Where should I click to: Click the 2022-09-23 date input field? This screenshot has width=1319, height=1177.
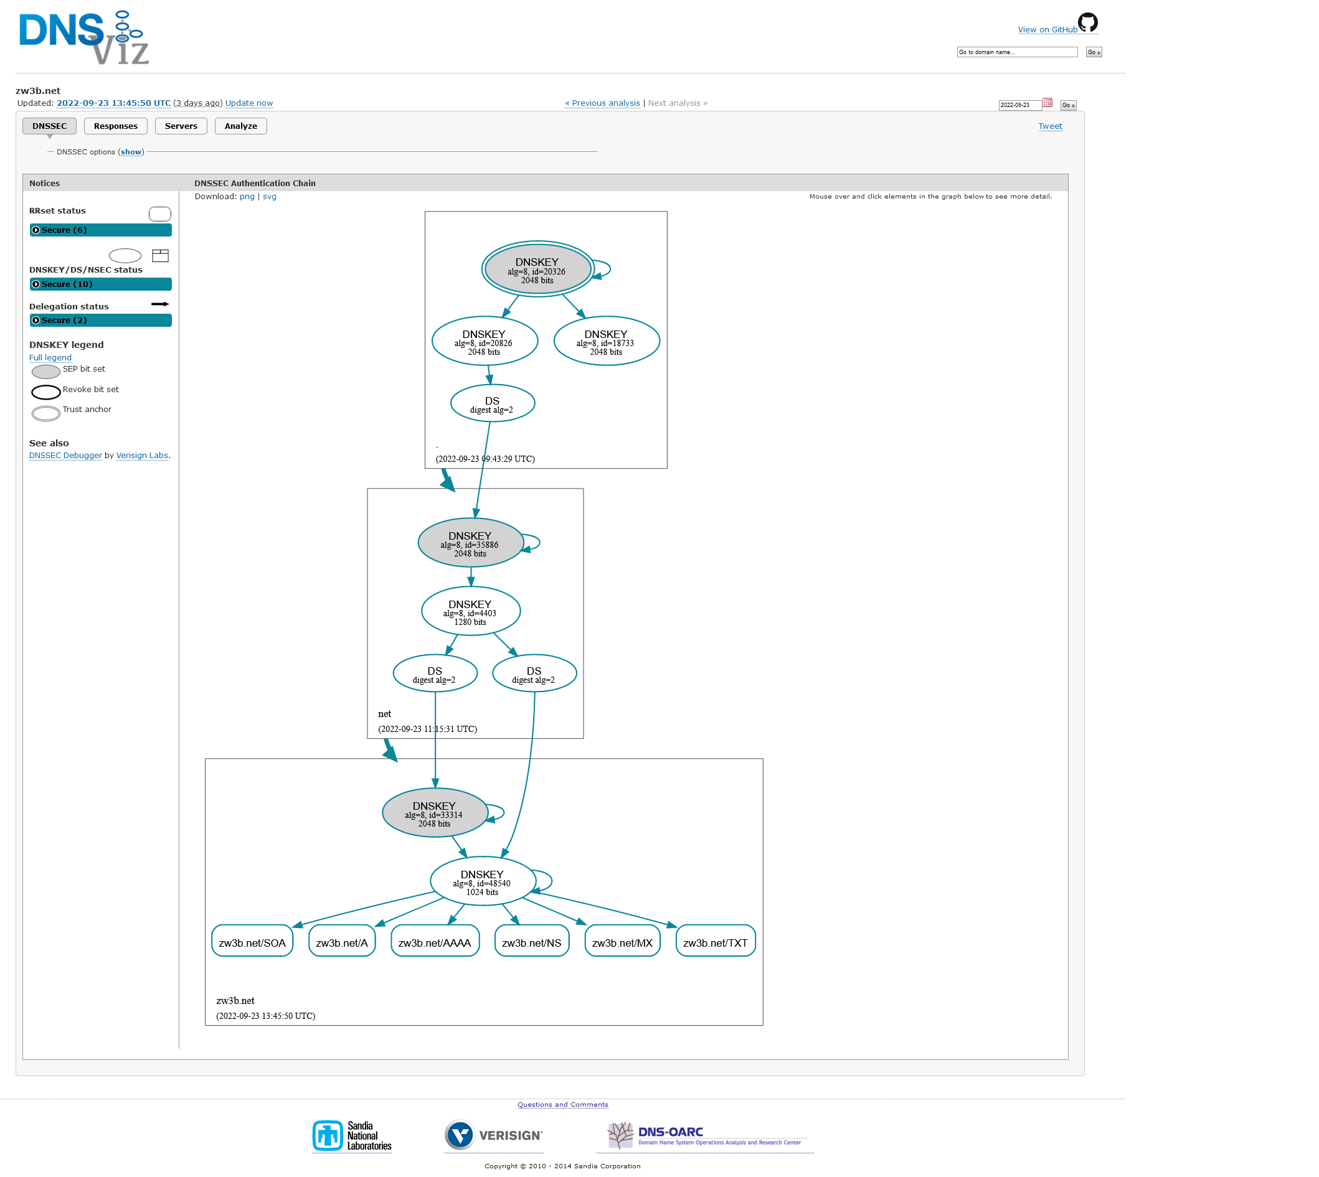point(1021,105)
